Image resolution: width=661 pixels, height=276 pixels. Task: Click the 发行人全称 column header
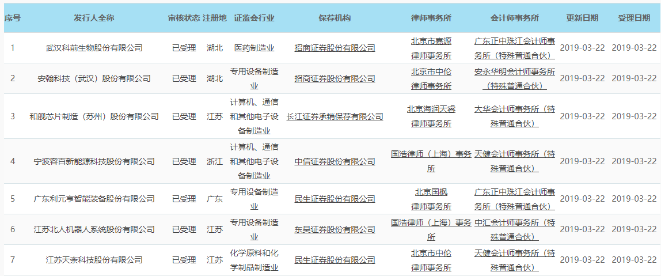point(94,18)
